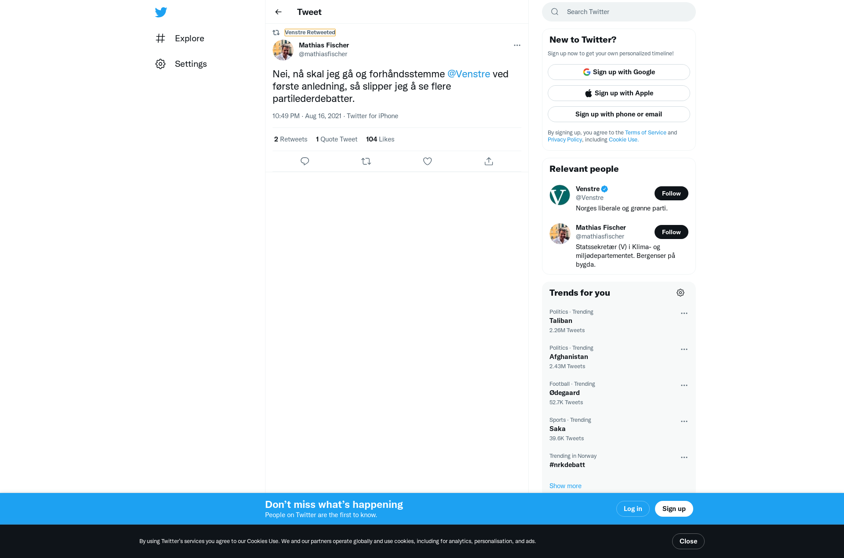Click the Terms of Service link
Viewport: 844px width, 558px height.
pyautogui.click(x=645, y=133)
